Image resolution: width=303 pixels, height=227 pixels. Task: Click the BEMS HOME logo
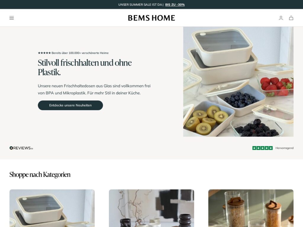[151, 18]
